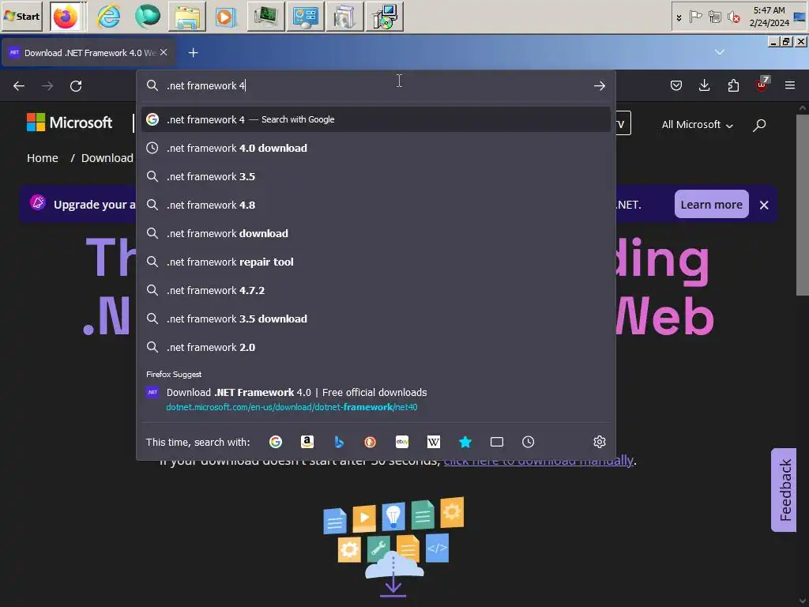Open search settings gear icon
This screenshot has height=607, width=809.
599,442
